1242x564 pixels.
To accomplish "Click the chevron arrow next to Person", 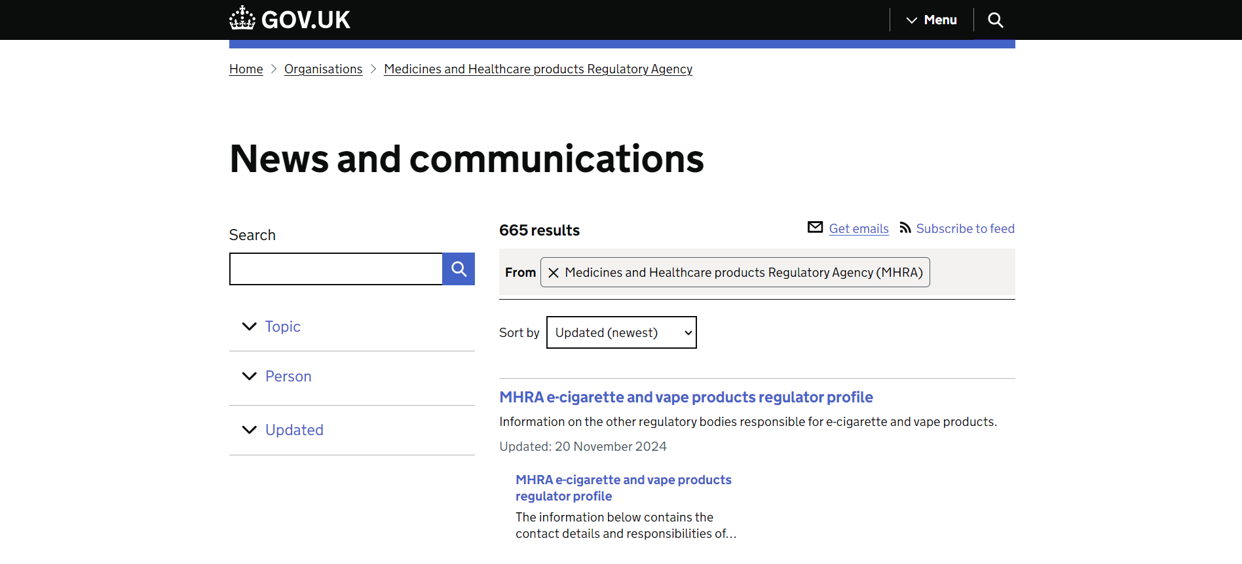I will [x=249, y=376].
